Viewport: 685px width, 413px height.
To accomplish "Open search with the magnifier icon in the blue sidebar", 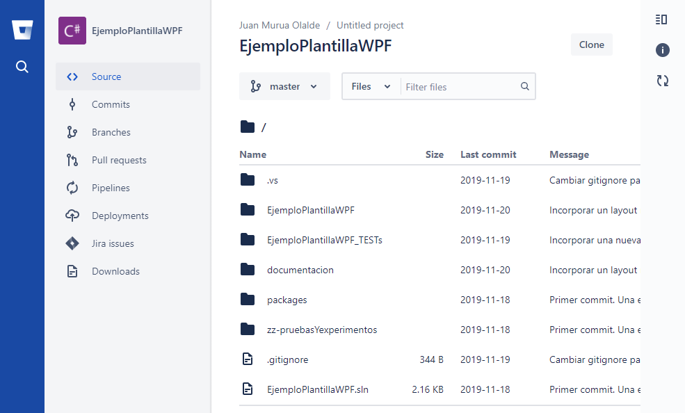I will click(22, 67).
